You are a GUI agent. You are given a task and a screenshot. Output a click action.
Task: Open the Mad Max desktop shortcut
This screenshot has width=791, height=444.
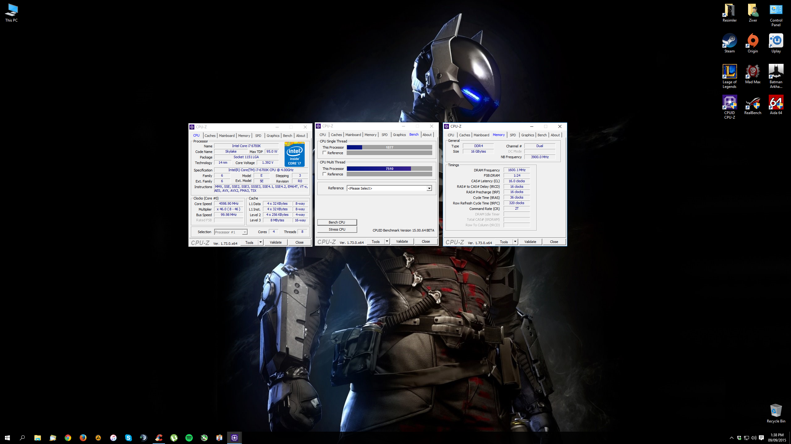click(x=753, y=74)
